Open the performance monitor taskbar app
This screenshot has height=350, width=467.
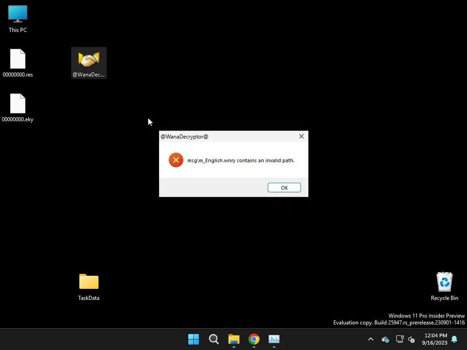coord(274,339)
